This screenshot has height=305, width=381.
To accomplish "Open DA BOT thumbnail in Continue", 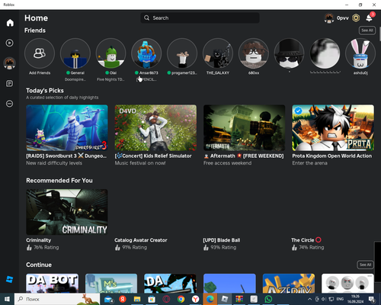I will [x=53, y=283].
